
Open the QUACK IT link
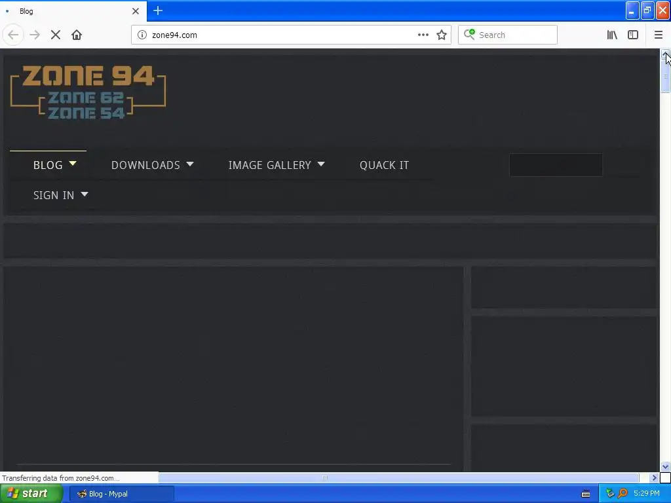(x=384, y=165)
